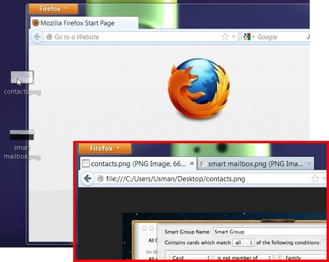Click Back arrow in the Start Page window

(x=37, y=37)
